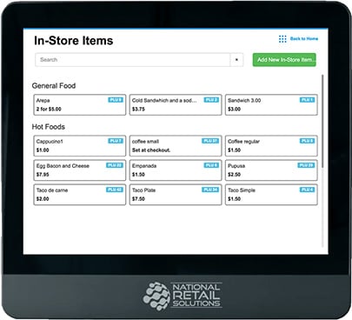Image resolution: width=352 pixels, height=320 pixels.
Task: Click the PLU badge on Arepa
Action: coord(116,100)
